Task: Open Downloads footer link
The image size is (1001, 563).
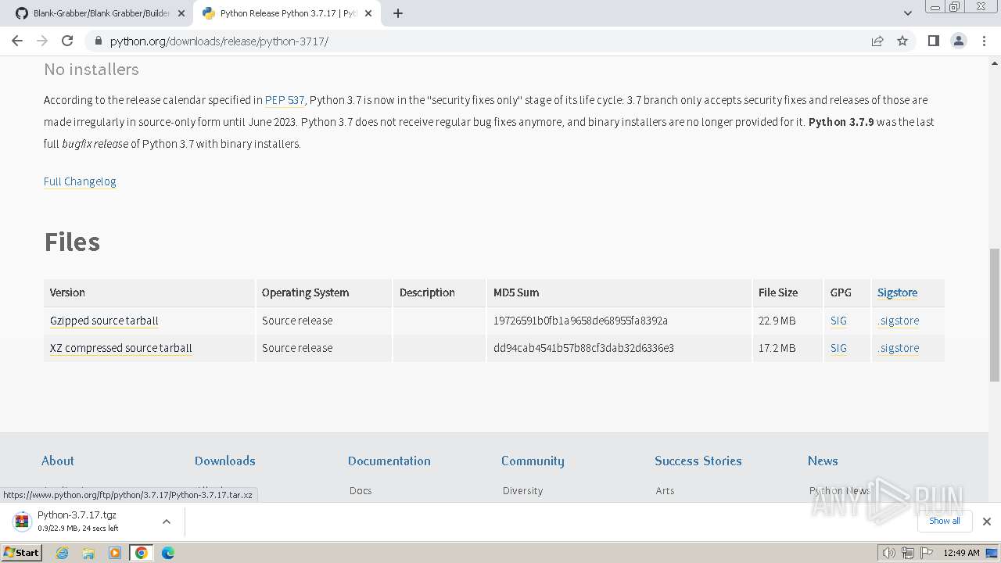Action: click(x=225, y=461)
